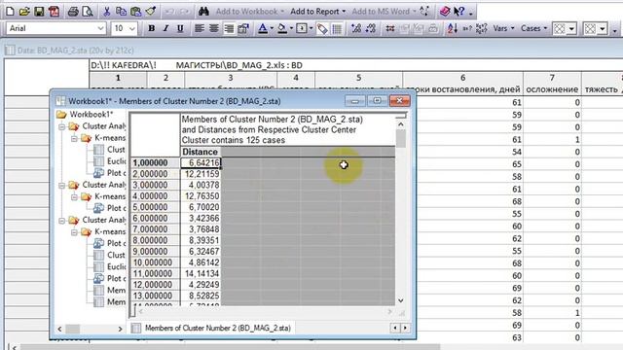This screenshot has width=623, height=350.
Task: Open the font size 10 dropdown
Action: (132, 28)
